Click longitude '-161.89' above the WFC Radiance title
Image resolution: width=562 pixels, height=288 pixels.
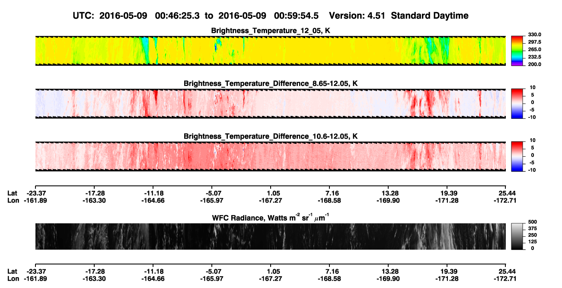(36, 200)
